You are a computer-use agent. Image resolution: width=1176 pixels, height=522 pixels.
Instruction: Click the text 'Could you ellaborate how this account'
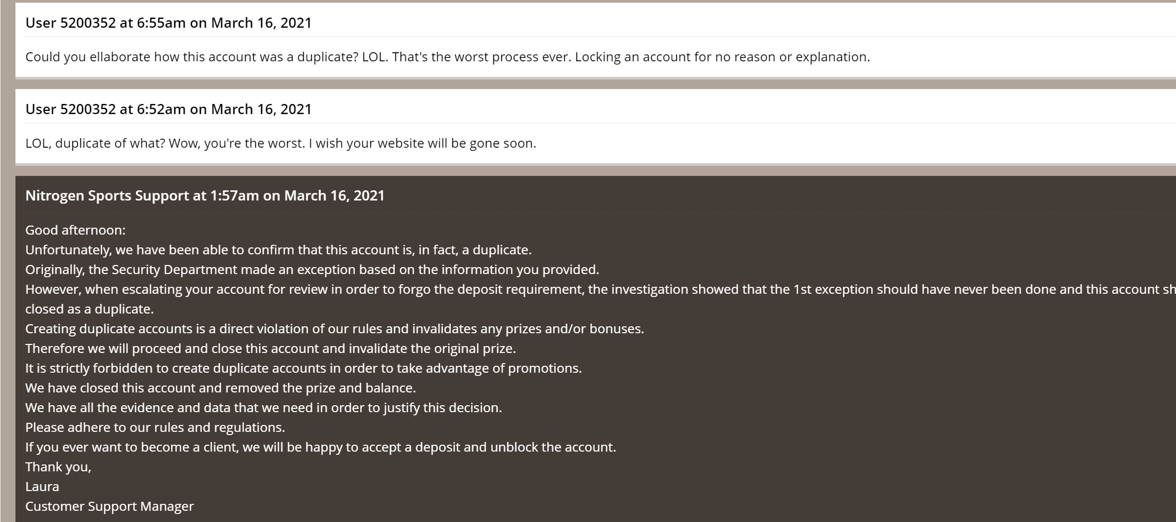[141, 57]
